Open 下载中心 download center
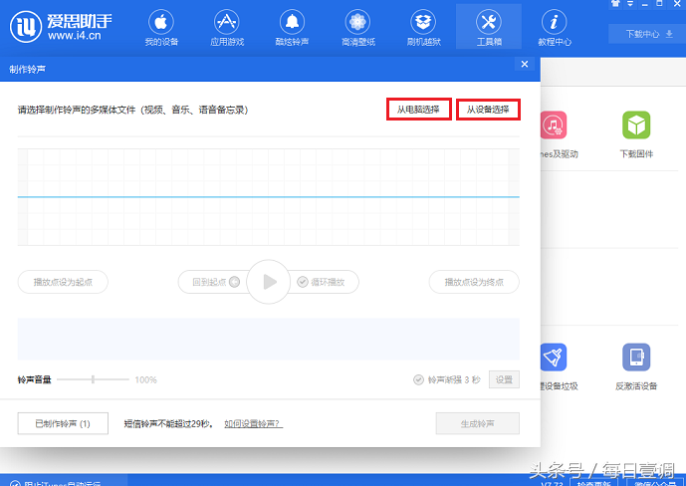Viewport: 686px width, 486px height. click(648, 34)
